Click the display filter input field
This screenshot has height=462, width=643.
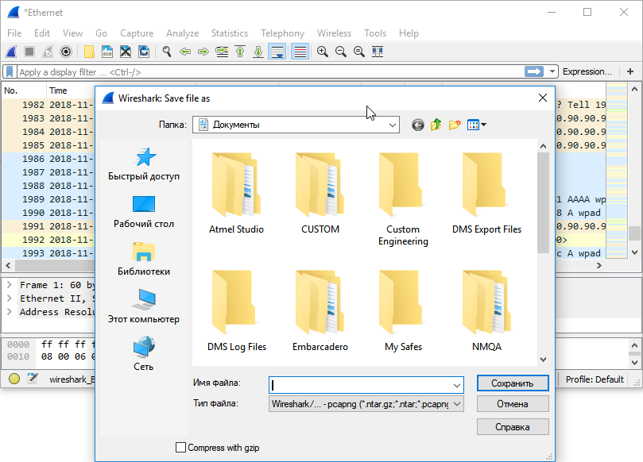[x=271, y=71]
